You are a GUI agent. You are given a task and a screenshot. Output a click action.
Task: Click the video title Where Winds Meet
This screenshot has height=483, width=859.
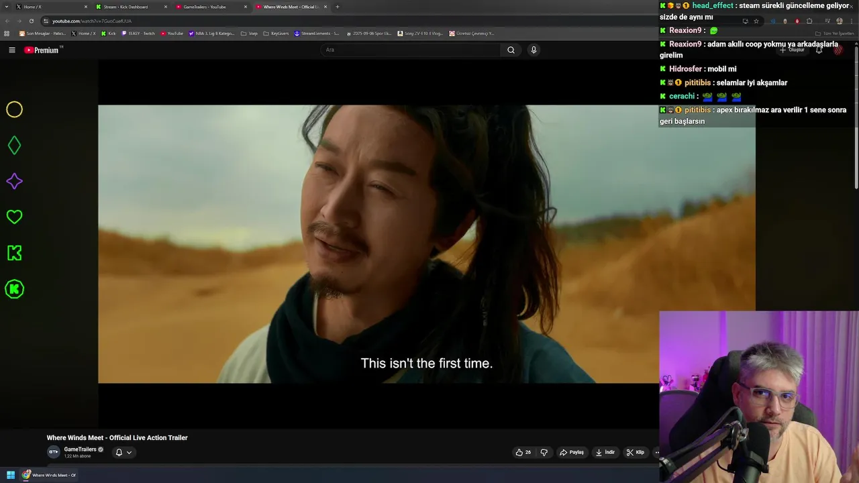pos(117,437)
